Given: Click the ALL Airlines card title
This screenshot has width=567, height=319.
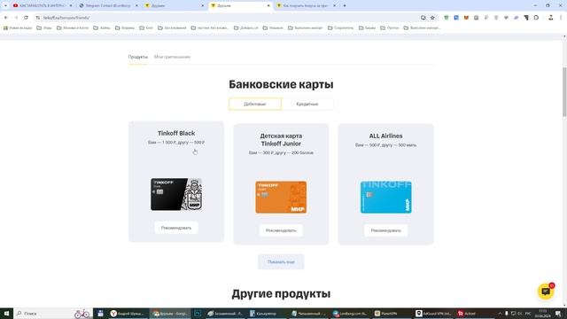Looking at the screenshot, I should click(x=386, y=136).
